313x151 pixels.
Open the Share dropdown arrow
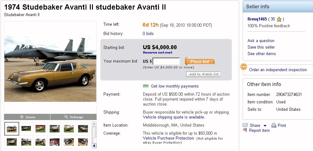(265, 126)
